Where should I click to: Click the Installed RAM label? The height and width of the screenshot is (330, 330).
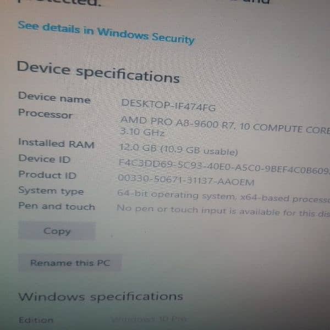click(x=56, y=143)
